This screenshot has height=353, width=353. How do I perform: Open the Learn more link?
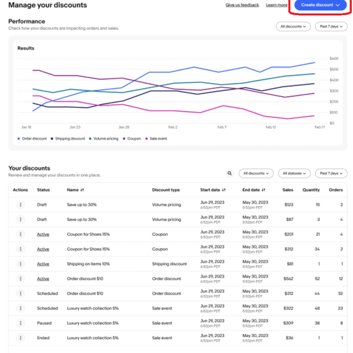tap(277, 5)
